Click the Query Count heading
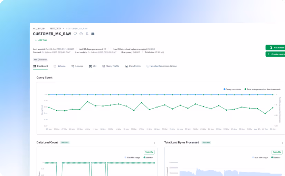This screenshot has height=176, width=285. [x=44, y=77]
